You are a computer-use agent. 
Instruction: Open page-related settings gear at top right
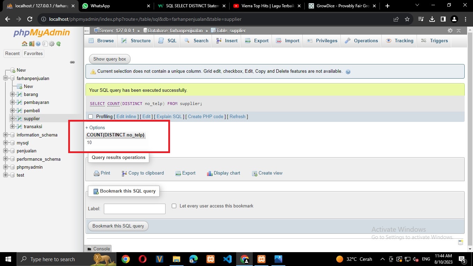coord(450,30)
